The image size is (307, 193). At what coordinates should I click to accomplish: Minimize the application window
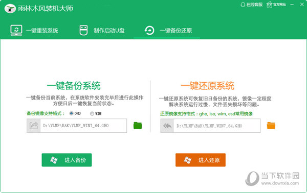click(292, 4)
